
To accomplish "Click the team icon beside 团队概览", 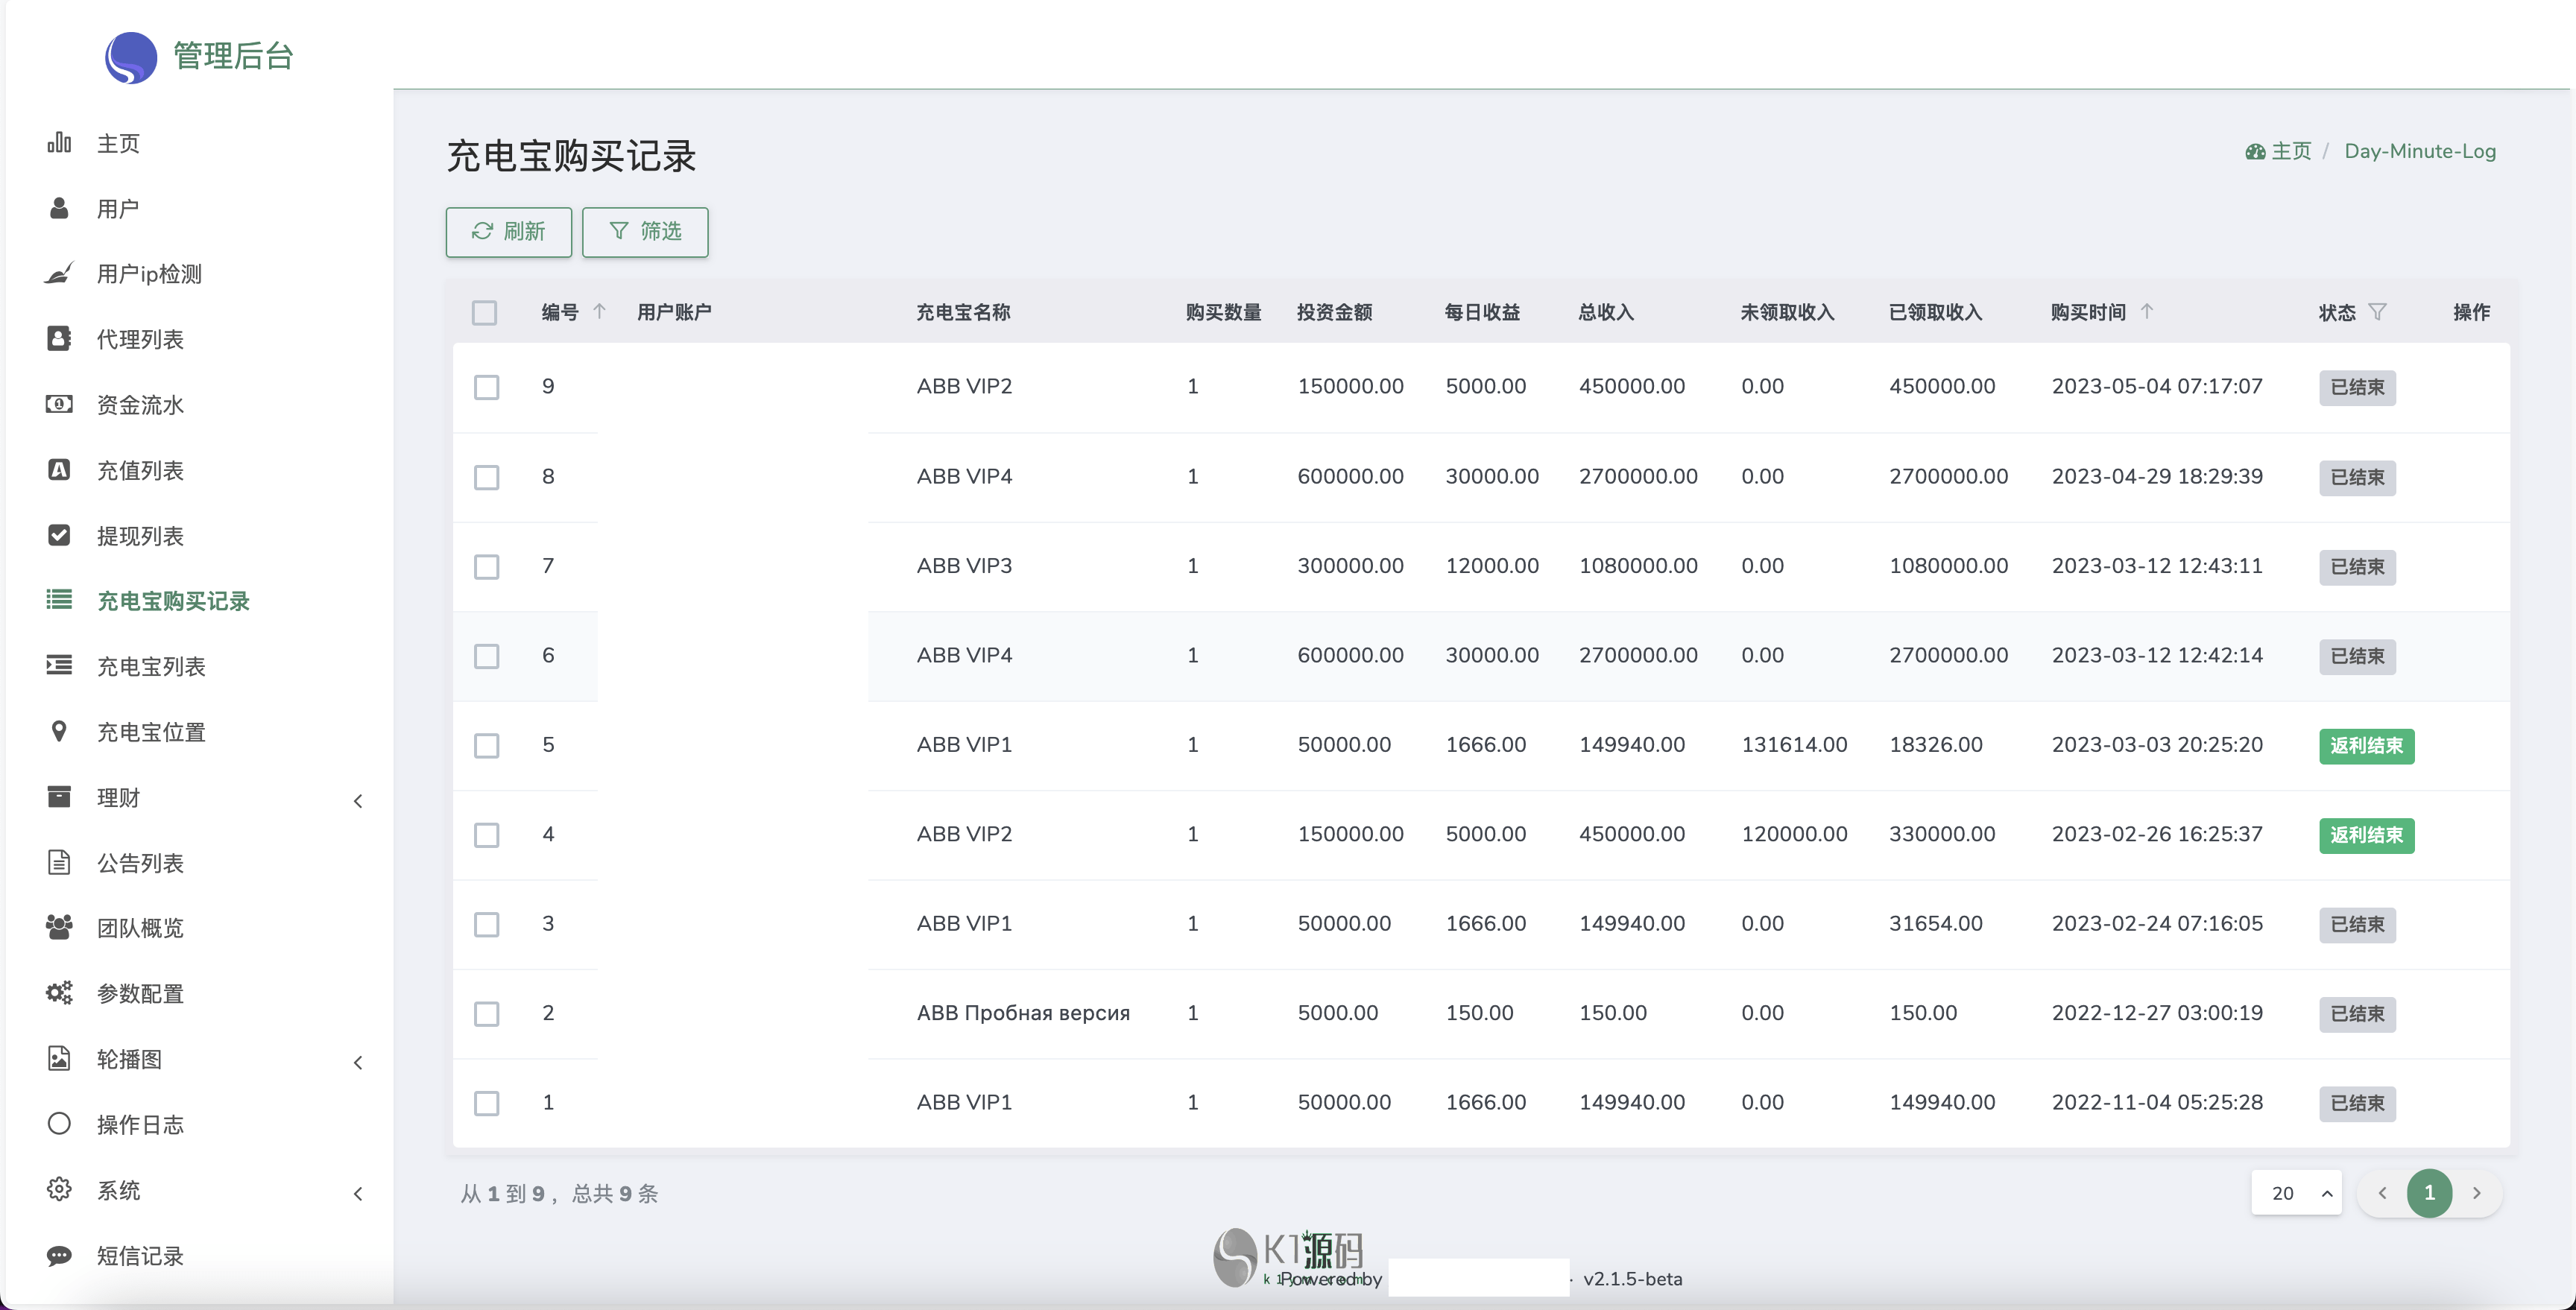I will point(59,927).
